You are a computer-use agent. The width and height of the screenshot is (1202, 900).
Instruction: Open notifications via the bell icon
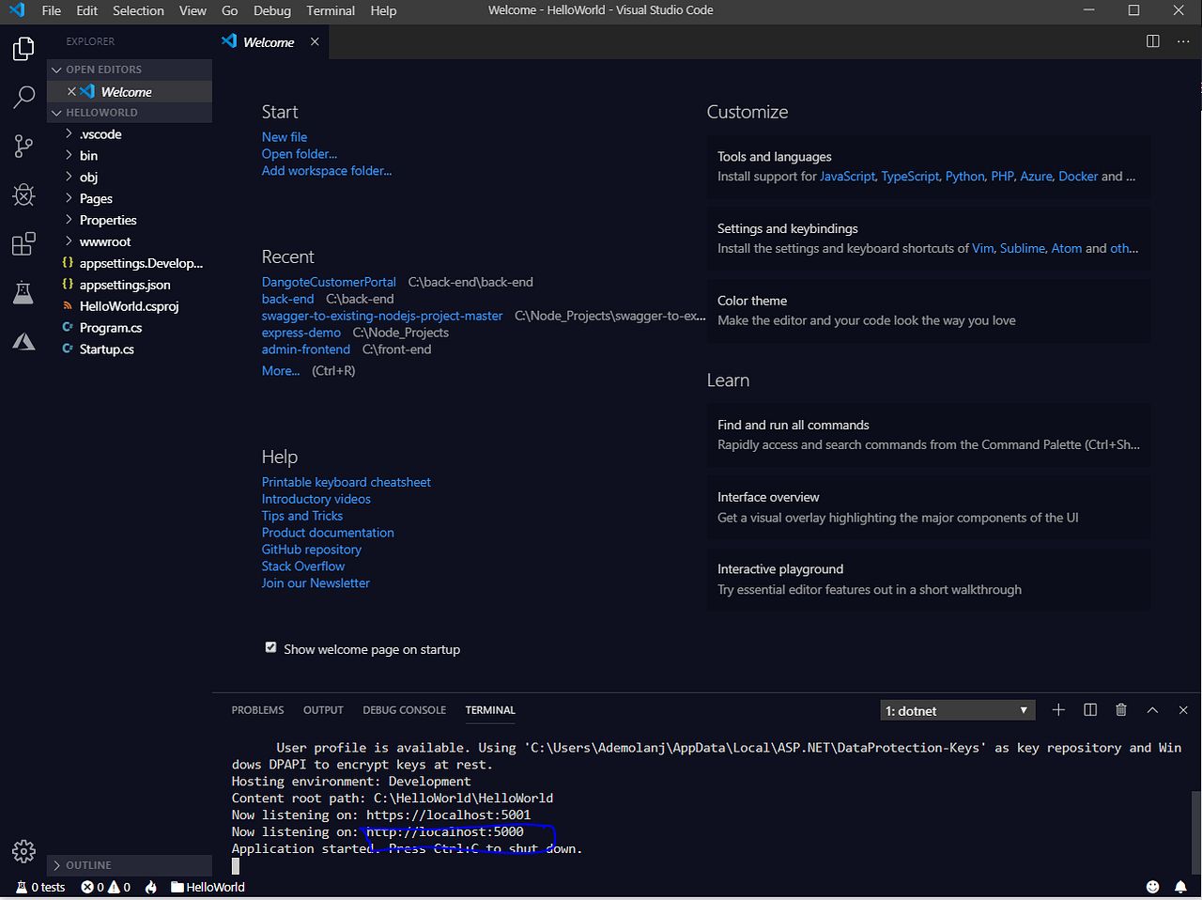click(x=1180, y=886)
